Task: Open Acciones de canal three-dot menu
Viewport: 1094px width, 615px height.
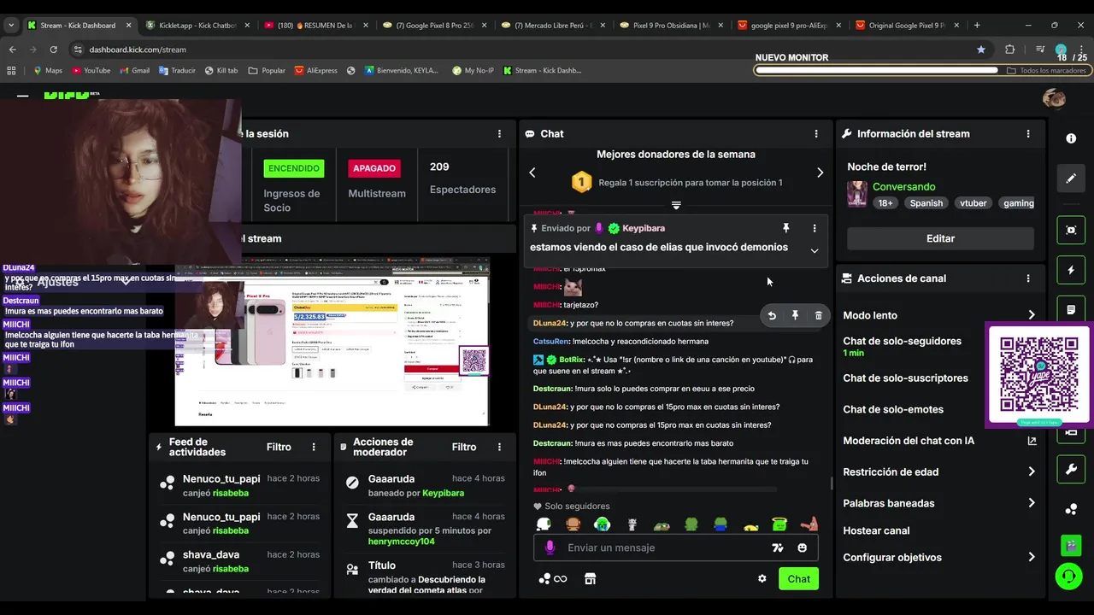Action: [x=1028, y=278]
